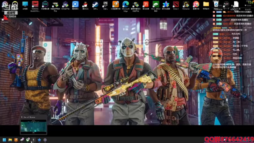Image resolution: width=254 pixels, height=143 pixels.
Task: Open the yellow-shield game platform shortcut
Action: [x=55, y=4]
